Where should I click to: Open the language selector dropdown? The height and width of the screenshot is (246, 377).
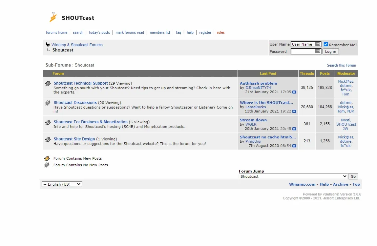click(x=61, y=184)
